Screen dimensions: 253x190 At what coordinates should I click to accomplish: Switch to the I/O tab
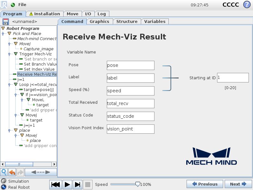pyautogui.click(x=88, y=14)
